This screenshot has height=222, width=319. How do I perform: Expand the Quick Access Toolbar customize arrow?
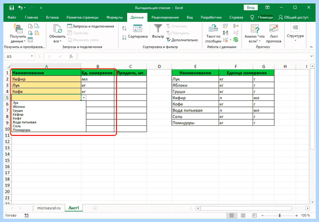tap(41, 8)
